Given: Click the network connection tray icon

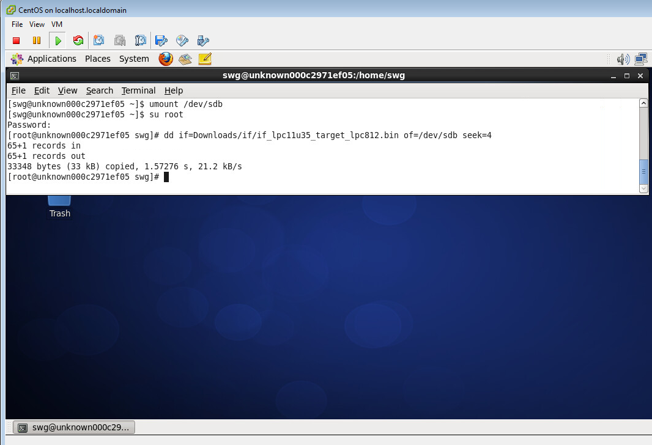Looking at the screenshot, I should point(640,59).
